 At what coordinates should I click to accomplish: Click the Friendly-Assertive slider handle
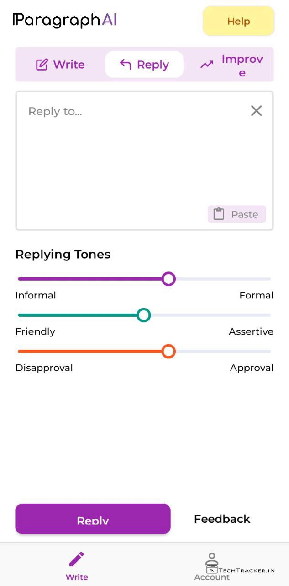144,315
